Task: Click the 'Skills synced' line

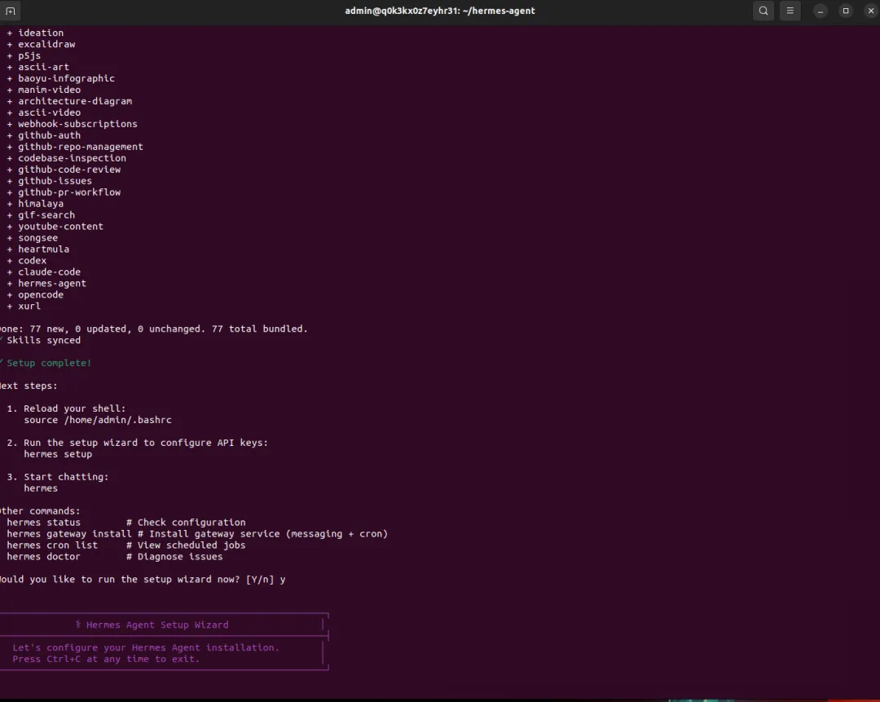Action: pos(41,340)
